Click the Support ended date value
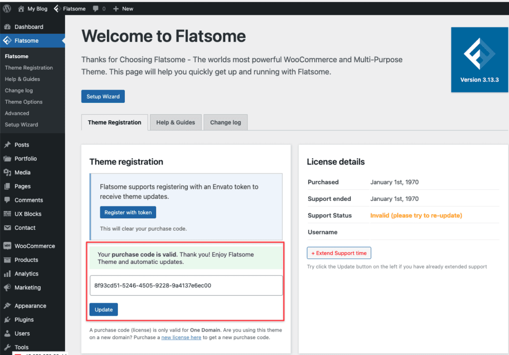This screenshot has height=355, width=509. coord(394,199)
